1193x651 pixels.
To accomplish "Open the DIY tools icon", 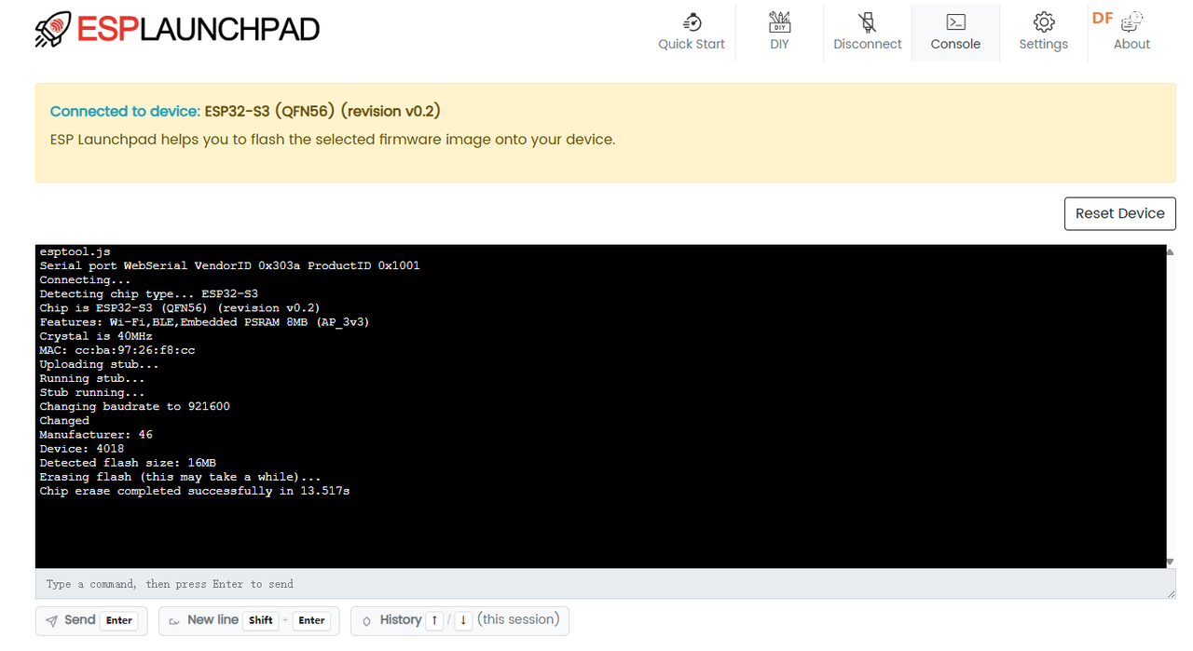I will pyautogui.click(x=779, y=22).
